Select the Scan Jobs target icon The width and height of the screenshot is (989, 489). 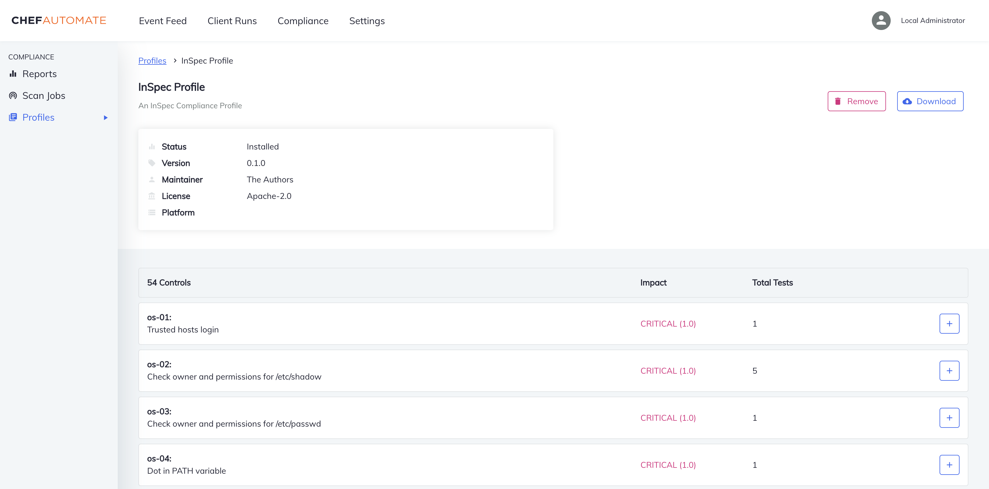pyautogui.click(x=13, y=95)
